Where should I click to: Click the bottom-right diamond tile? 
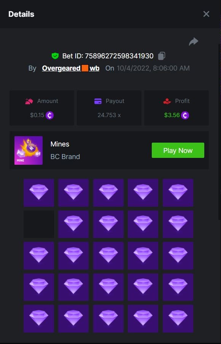[178, 318]
